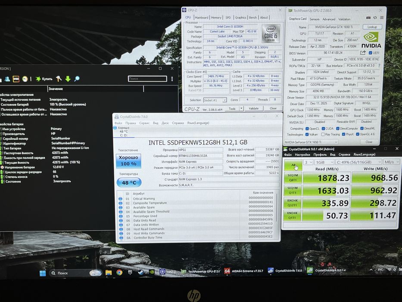Open AIDA64 OSD panel icon
The image size is (402, 302).
pos(16,79)
